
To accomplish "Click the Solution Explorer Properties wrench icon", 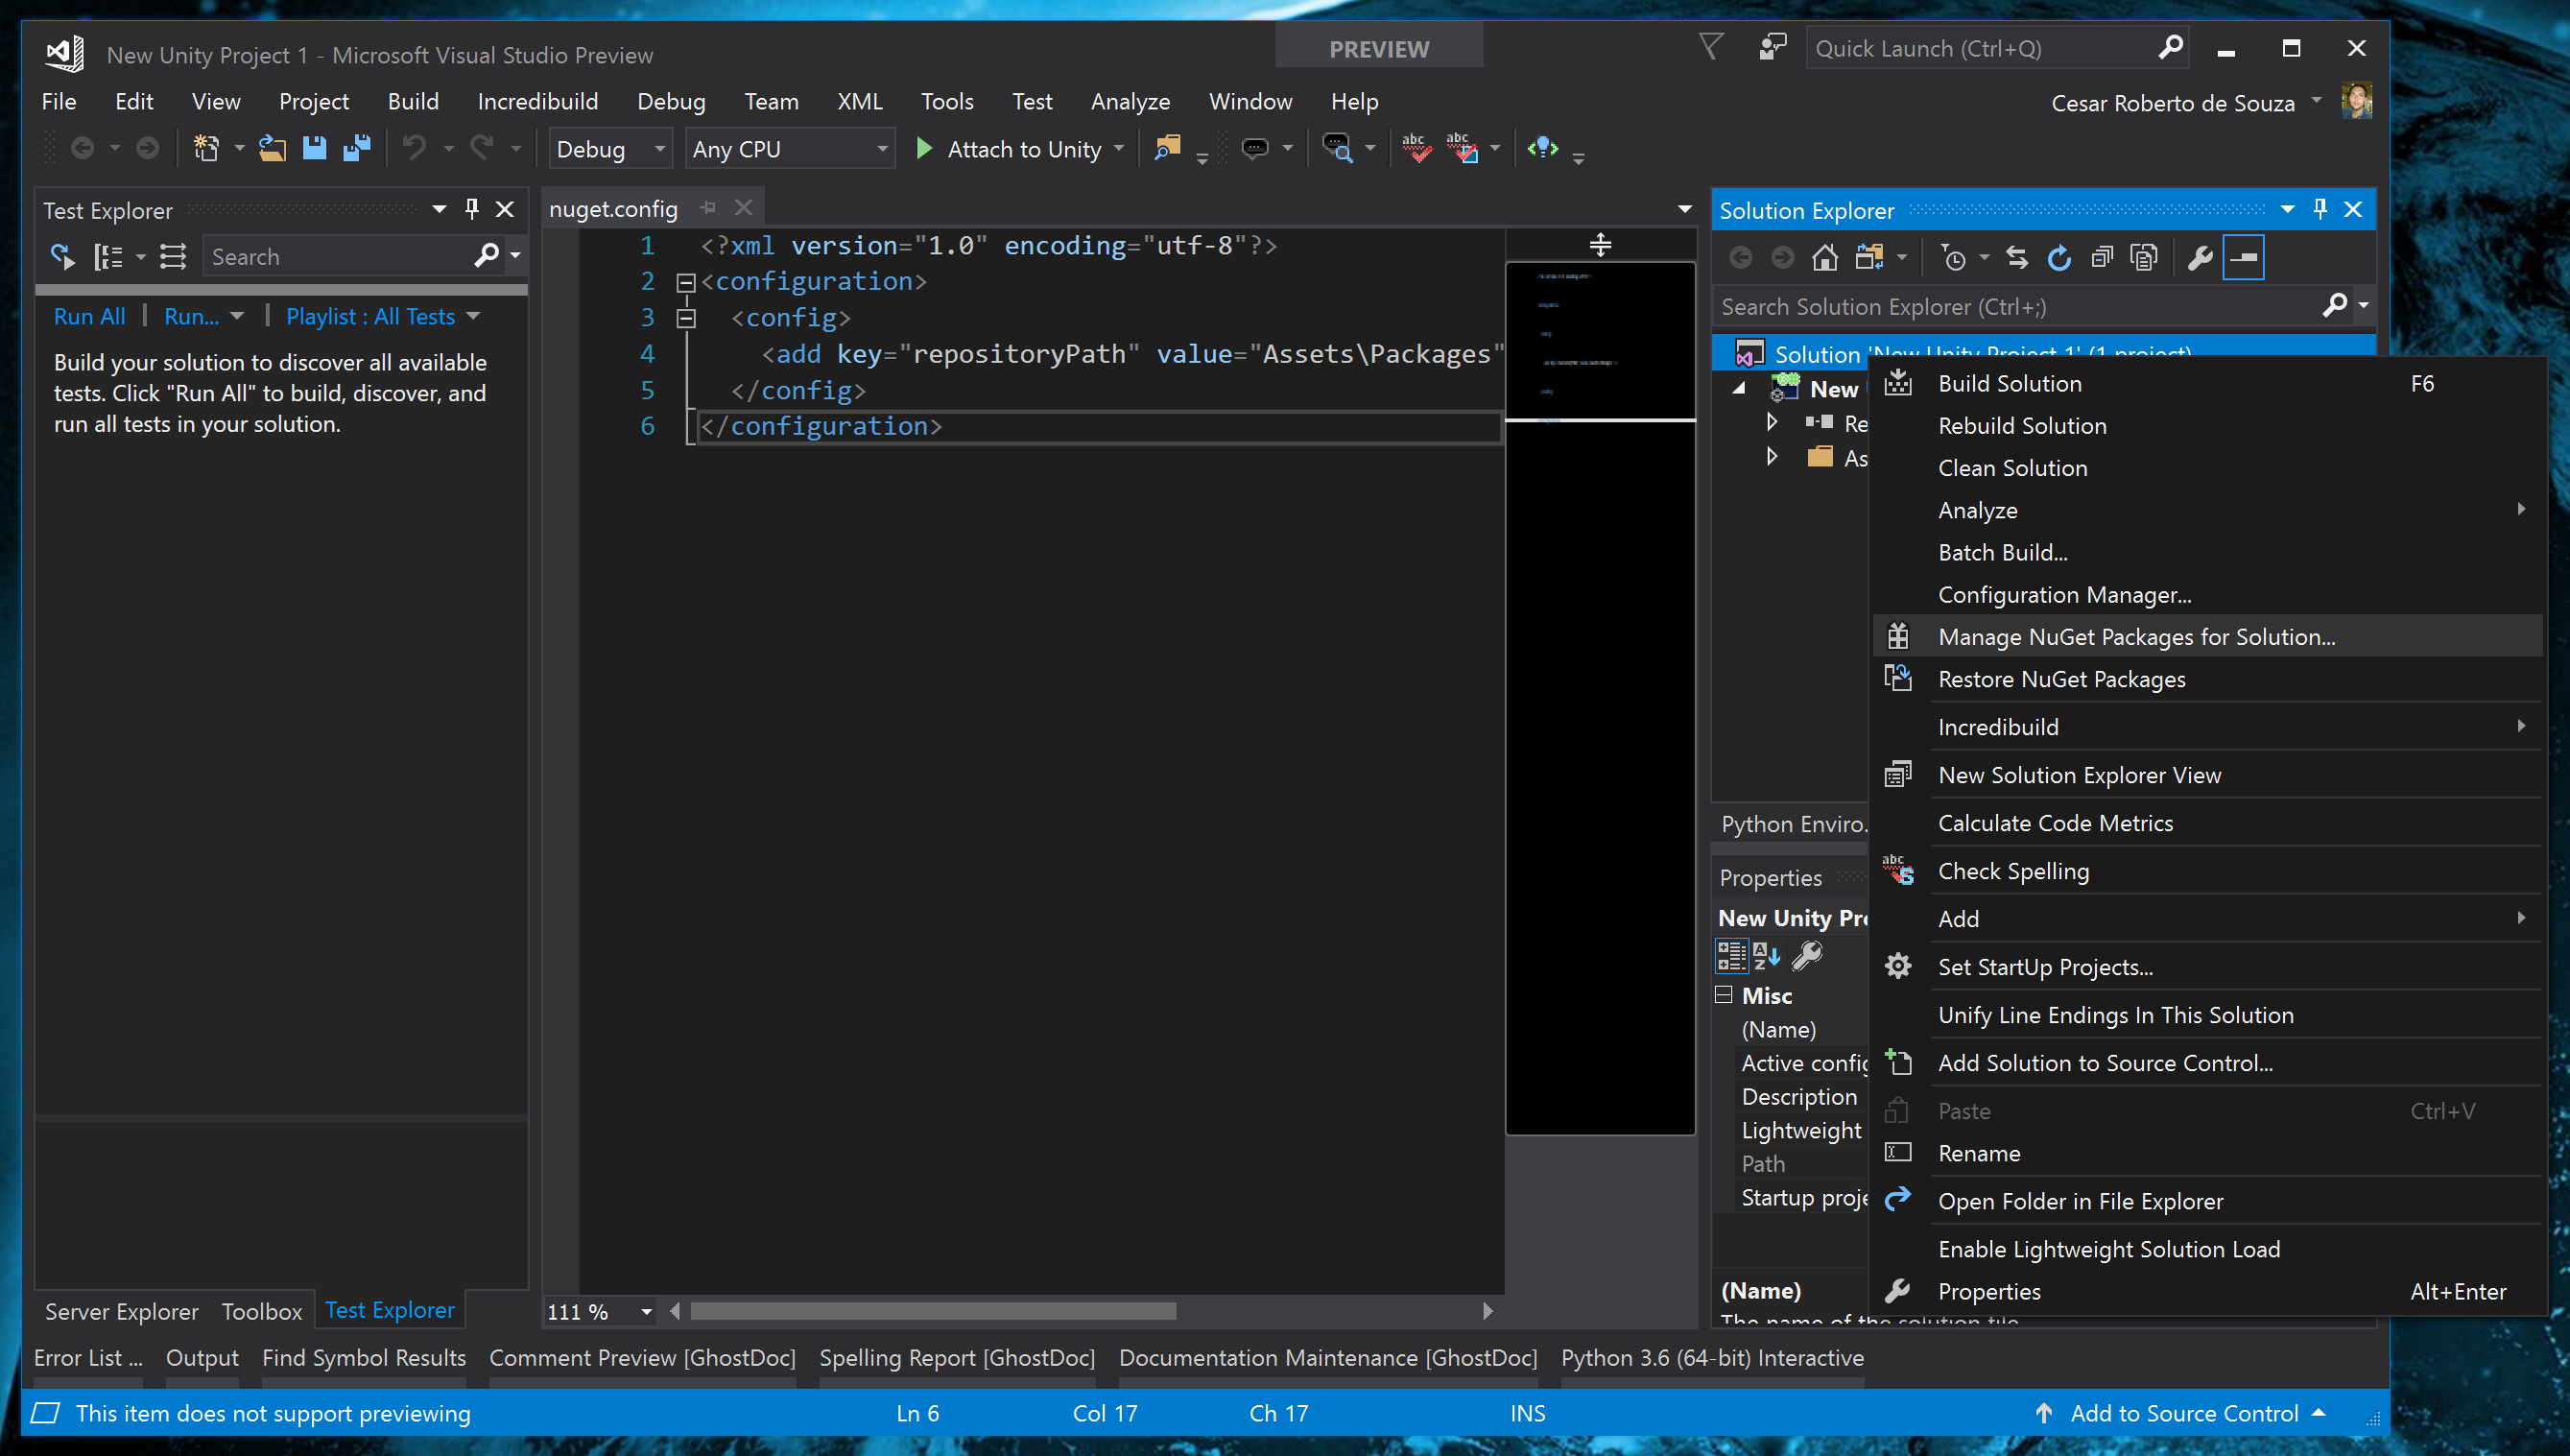I will coord(2201,258).
